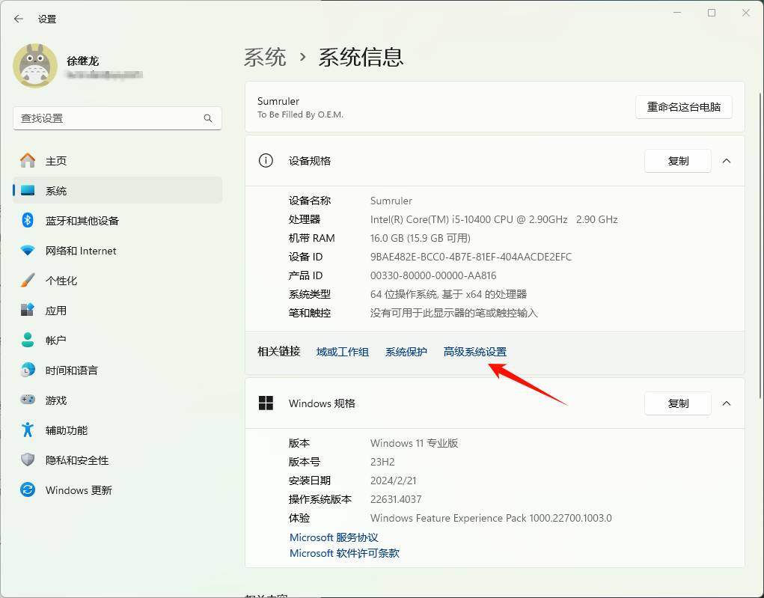Viewport: 764px width, 598px height.
Task: Select 个性化 label in sidebar
Action: [61, 281]
